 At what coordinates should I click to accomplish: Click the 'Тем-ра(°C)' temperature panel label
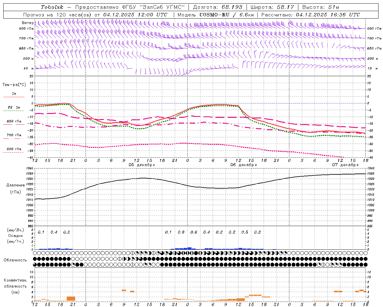point(14,85)
